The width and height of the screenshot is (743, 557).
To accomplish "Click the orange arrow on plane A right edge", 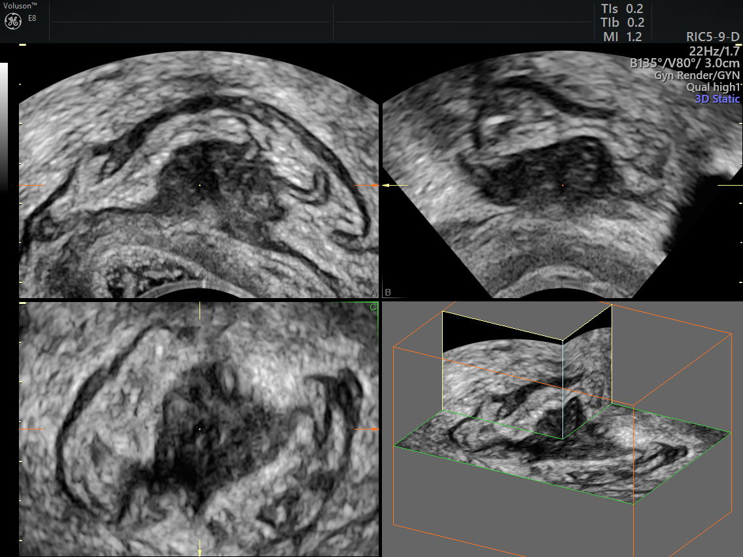I will click(366, 185).
